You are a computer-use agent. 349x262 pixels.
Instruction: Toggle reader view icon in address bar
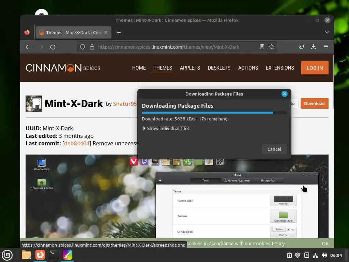coord(262,47)
